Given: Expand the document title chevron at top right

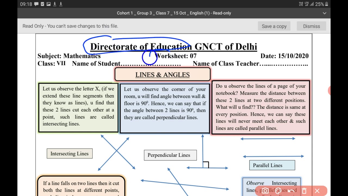Looking at the screenshot, I should pos(324,13).
